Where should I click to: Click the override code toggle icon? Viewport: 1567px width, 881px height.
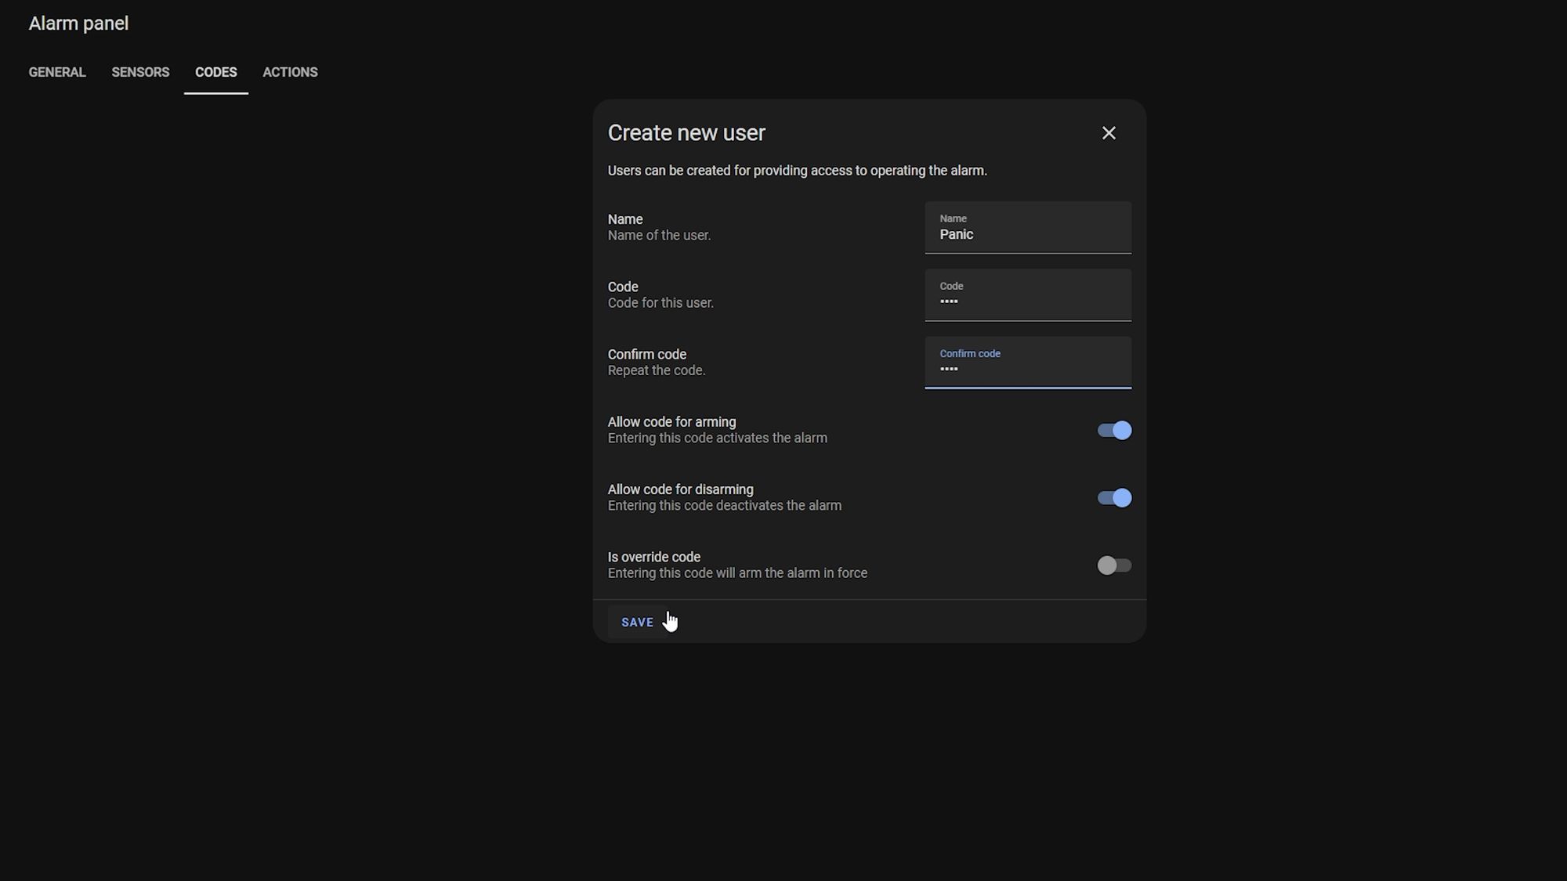(x=1113, y=565)
